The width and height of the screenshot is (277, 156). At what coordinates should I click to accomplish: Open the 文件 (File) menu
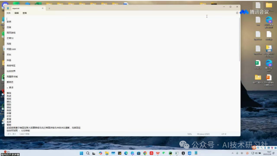(x=8, y=13)
